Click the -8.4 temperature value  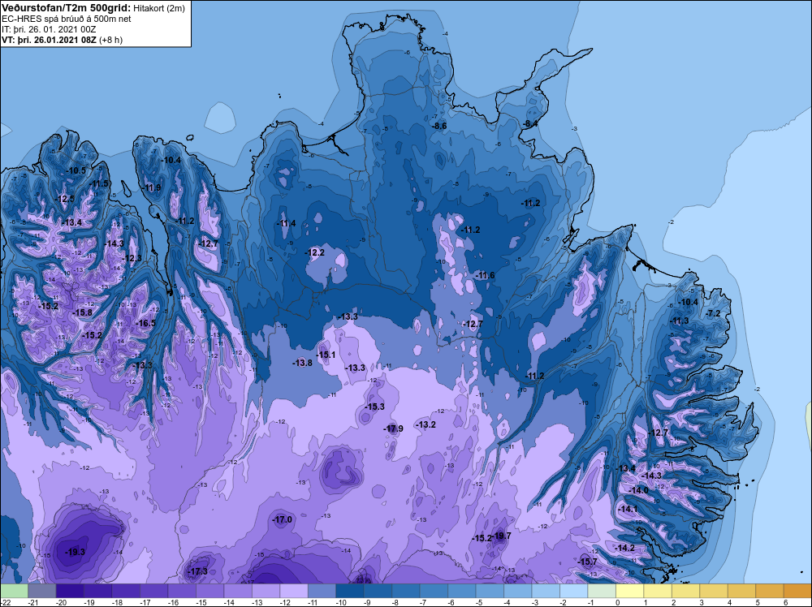pyautogui.click(x=529, y=123)
